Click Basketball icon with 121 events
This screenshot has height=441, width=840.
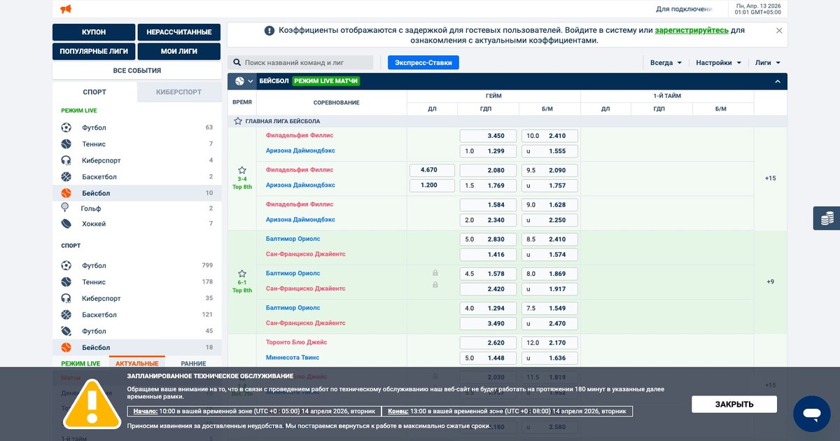66,315
